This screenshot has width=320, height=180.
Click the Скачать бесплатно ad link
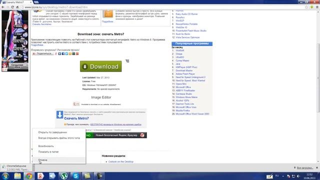tap(42, 24)
